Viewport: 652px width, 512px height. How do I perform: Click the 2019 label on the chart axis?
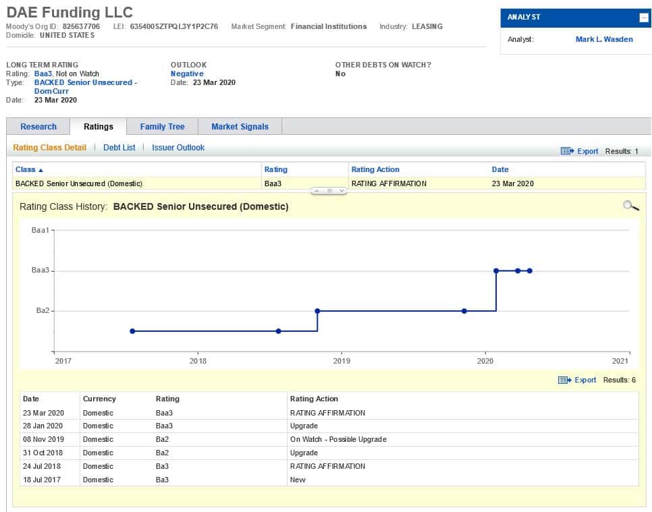click(x=342, y=361)
